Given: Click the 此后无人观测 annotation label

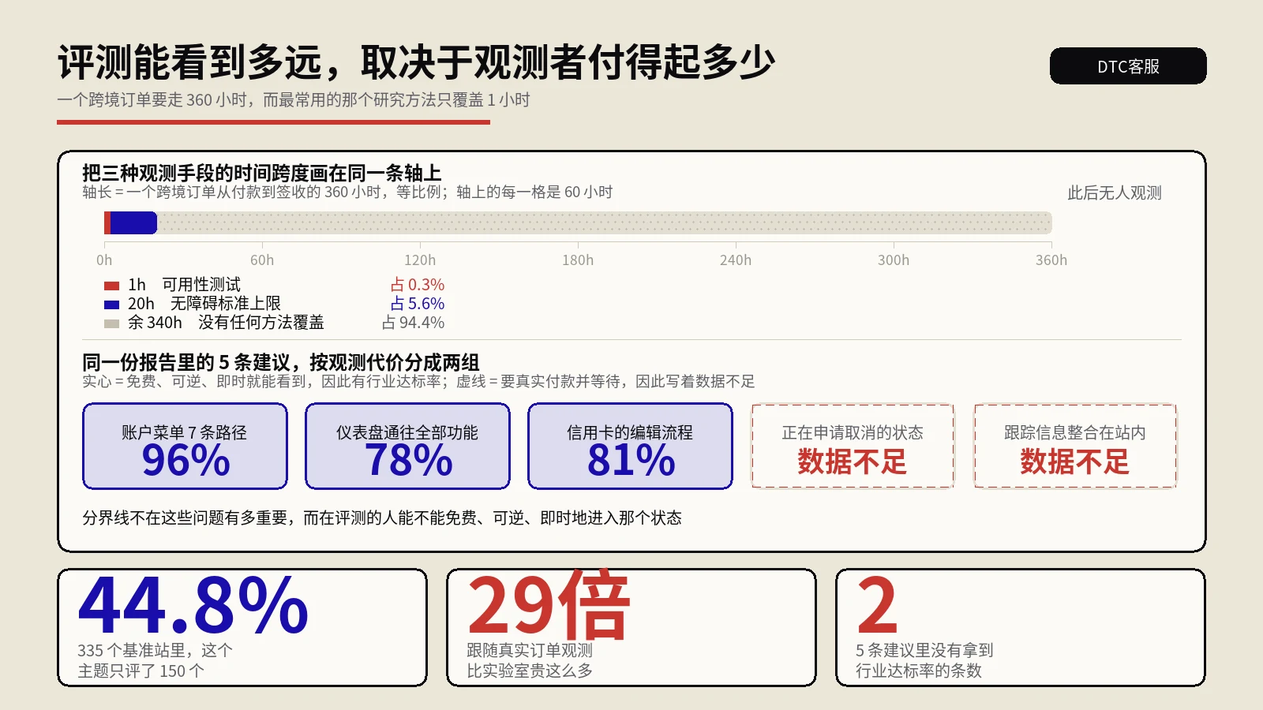Looking at the screenshot, I should pyautogui.click(x=1115, y=193).
